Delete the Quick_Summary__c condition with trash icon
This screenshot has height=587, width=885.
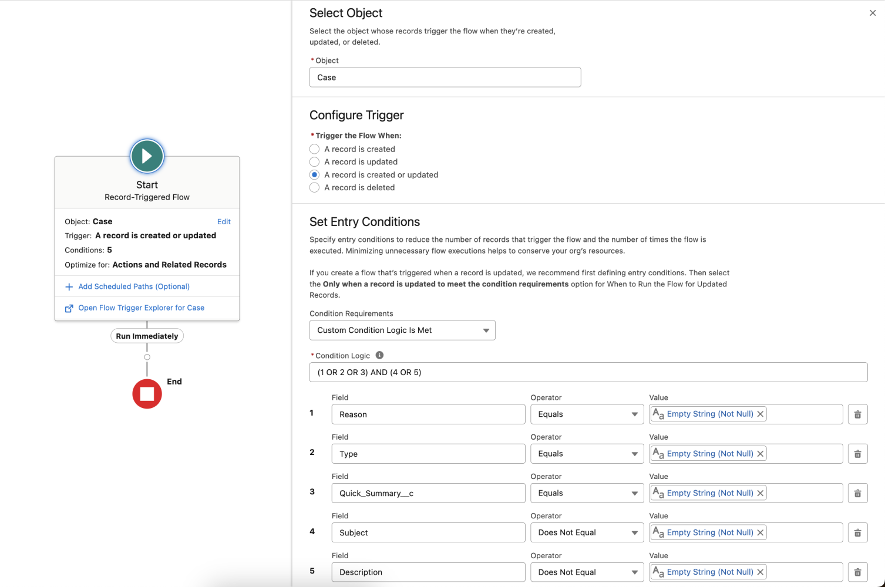[857, 493]
